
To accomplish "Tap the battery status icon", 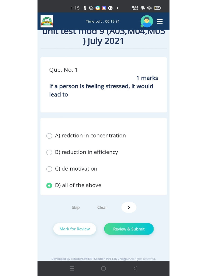I will pyautogui.click(x=157, y=8).
